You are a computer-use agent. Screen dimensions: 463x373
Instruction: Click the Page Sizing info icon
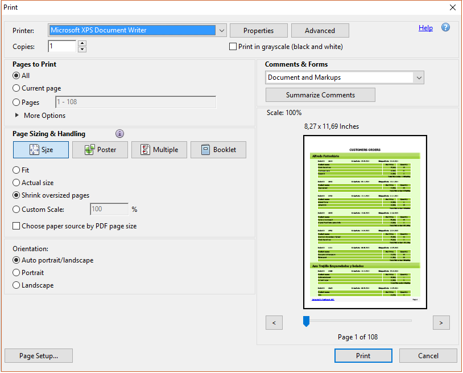coord(119,134)
